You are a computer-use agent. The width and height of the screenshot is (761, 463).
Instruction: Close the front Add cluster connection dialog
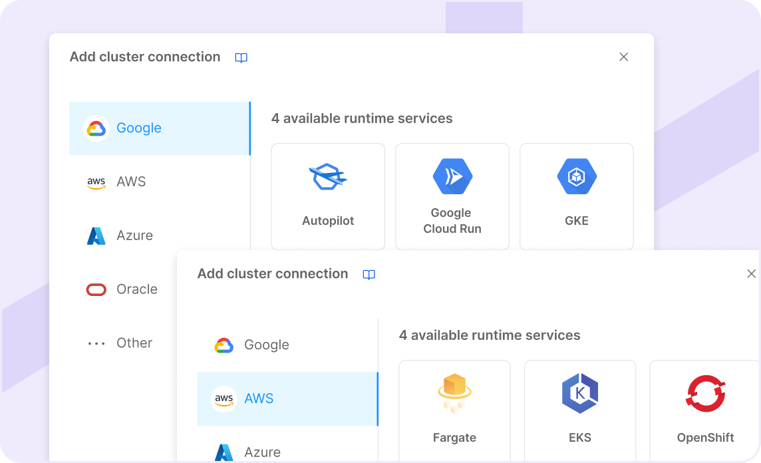pos(751,273)
